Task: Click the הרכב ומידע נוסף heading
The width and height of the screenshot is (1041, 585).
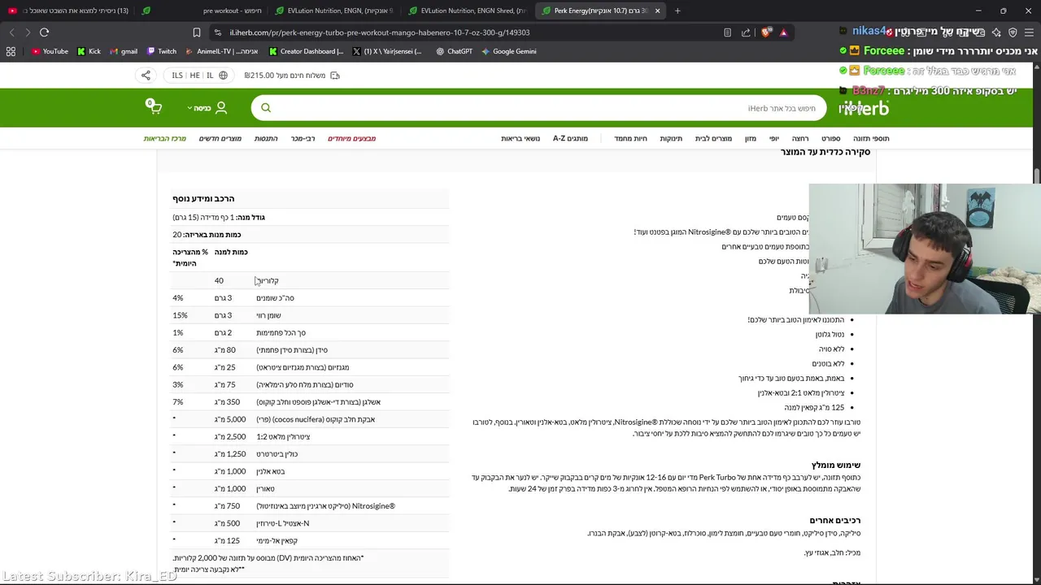Action: [203, 198]
